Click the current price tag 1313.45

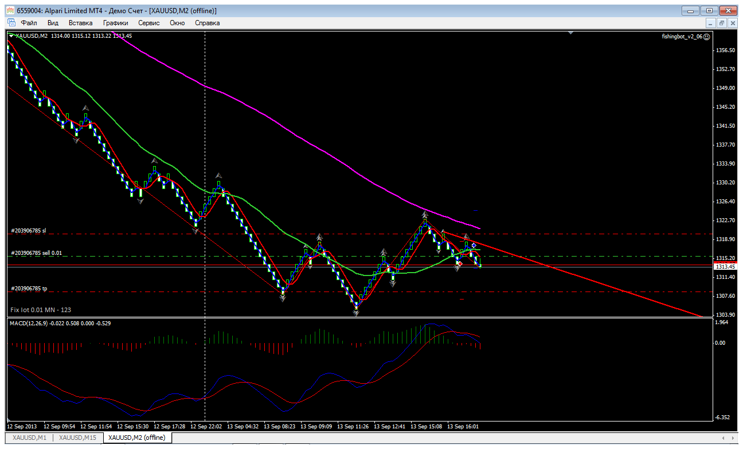coord(725,266)
